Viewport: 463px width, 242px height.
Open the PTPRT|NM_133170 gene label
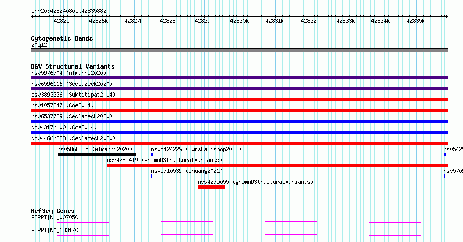pyautogui.click(x=55, y=230)
